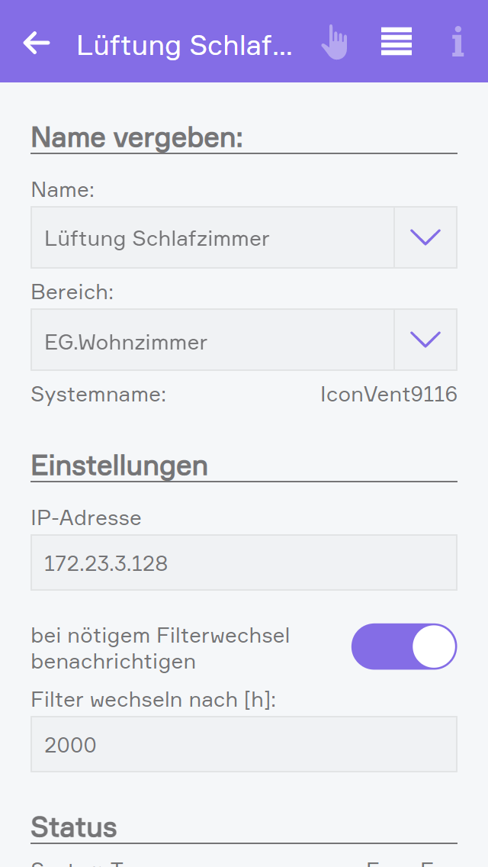Tap the Status section heading
Image resolution: width=488 pixels, height=867 pixels.
tap(74, 827)
